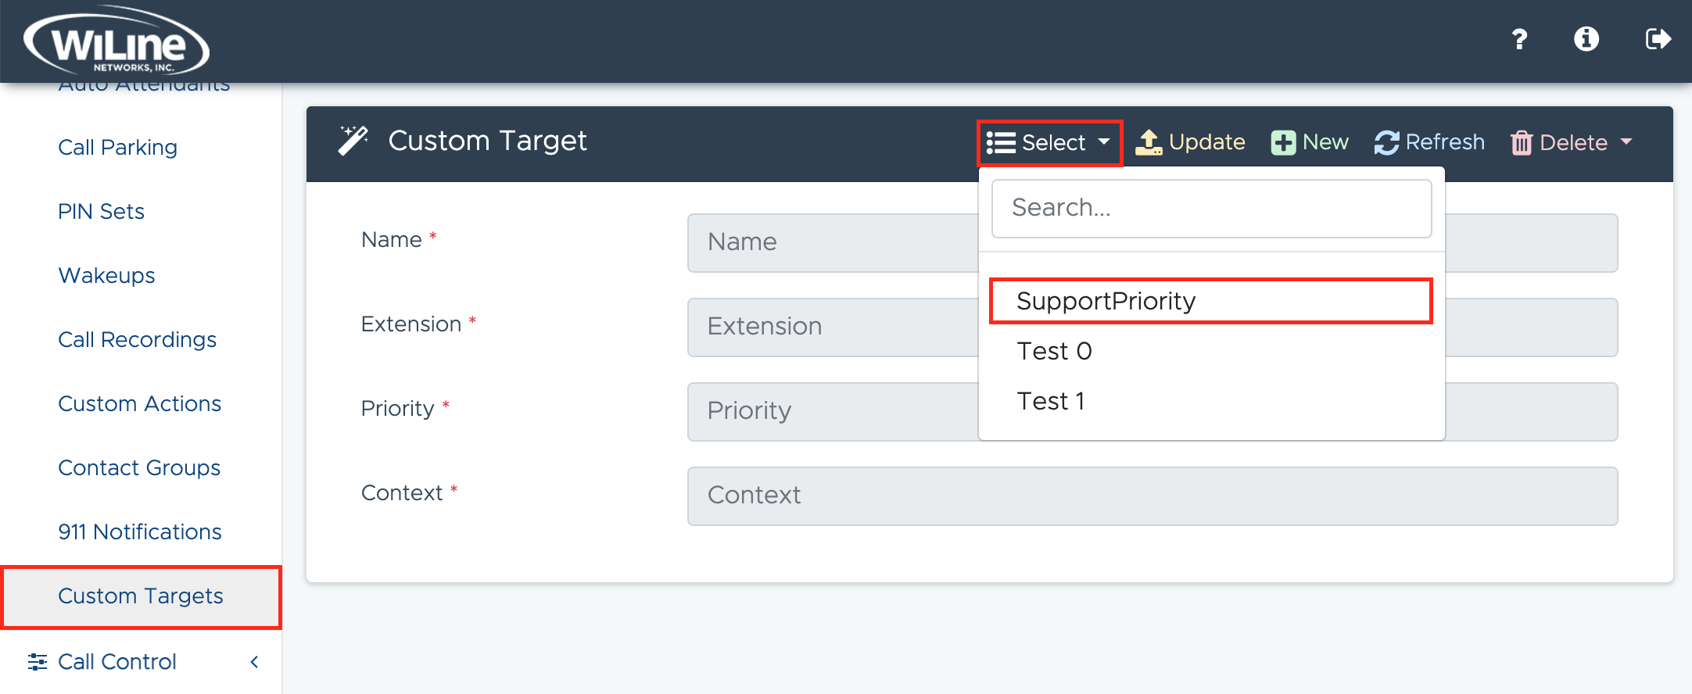The image size is (1692, 694).
Task: Open Call Control menu label
Action: click(117, 662)
